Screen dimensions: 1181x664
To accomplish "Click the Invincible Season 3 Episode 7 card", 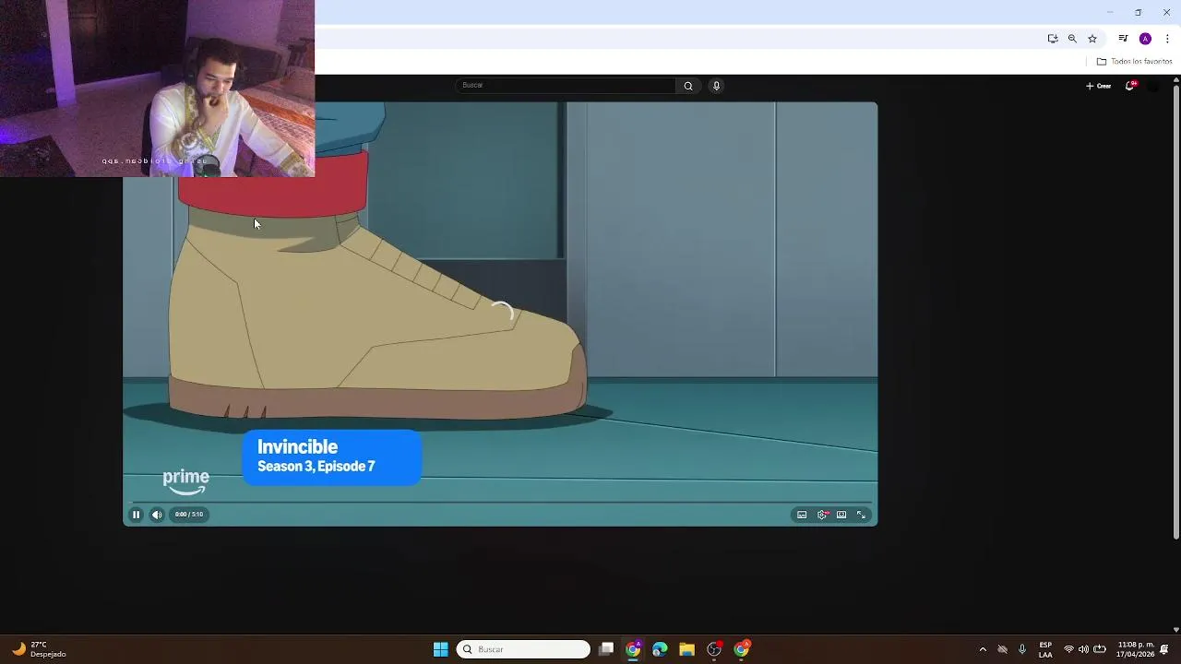I will (332, 456).
